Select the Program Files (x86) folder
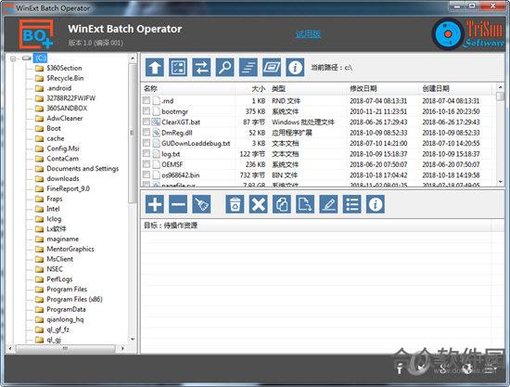510x387 pixels. [74, 299]
